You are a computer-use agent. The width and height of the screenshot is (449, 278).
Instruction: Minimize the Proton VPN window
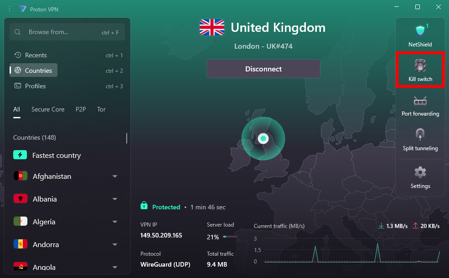tap(397, 7)
